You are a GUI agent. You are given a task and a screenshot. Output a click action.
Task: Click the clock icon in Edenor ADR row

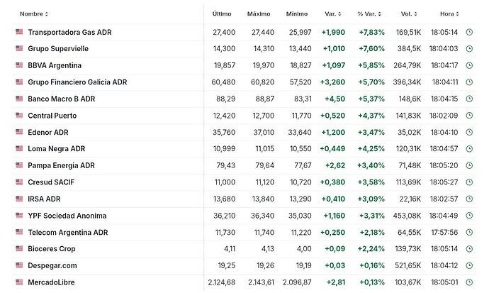point(469,132)
